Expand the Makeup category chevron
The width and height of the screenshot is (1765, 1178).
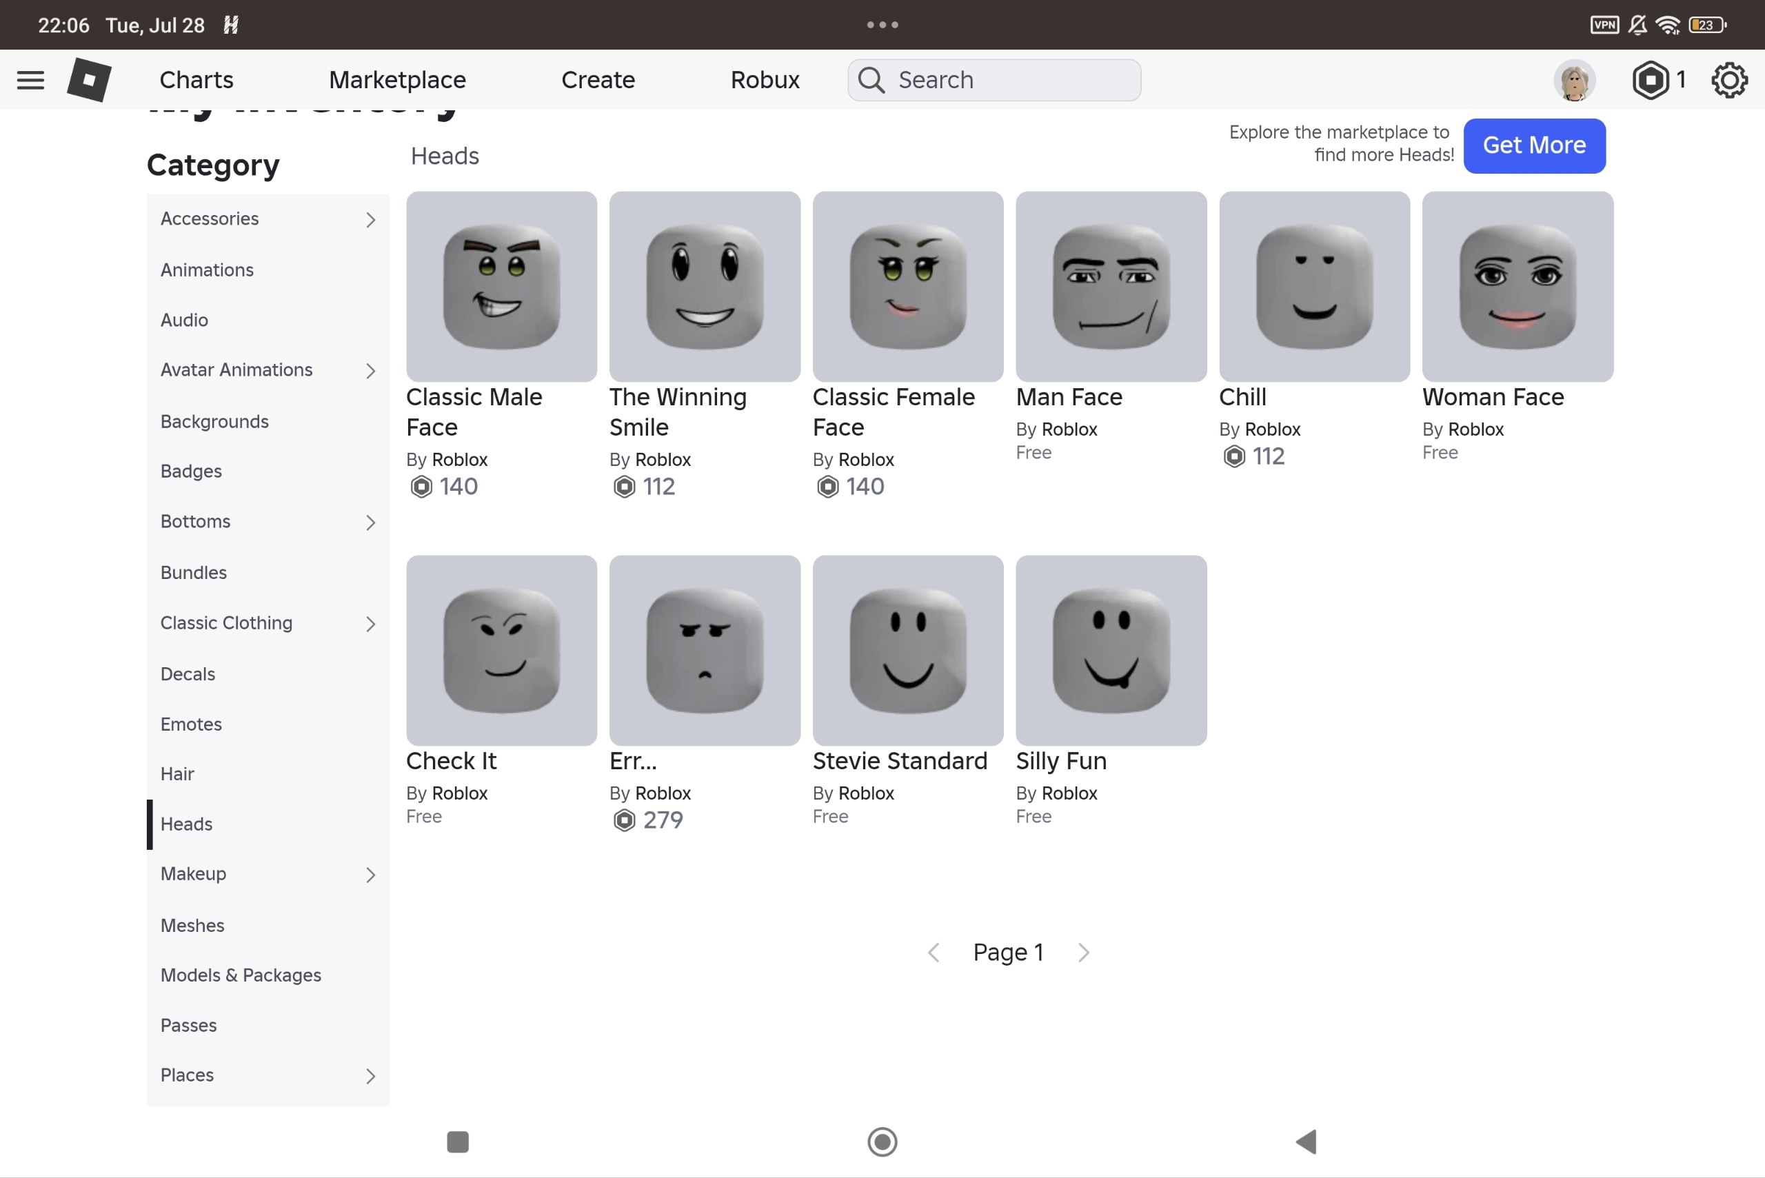click(x=370, y=875)
